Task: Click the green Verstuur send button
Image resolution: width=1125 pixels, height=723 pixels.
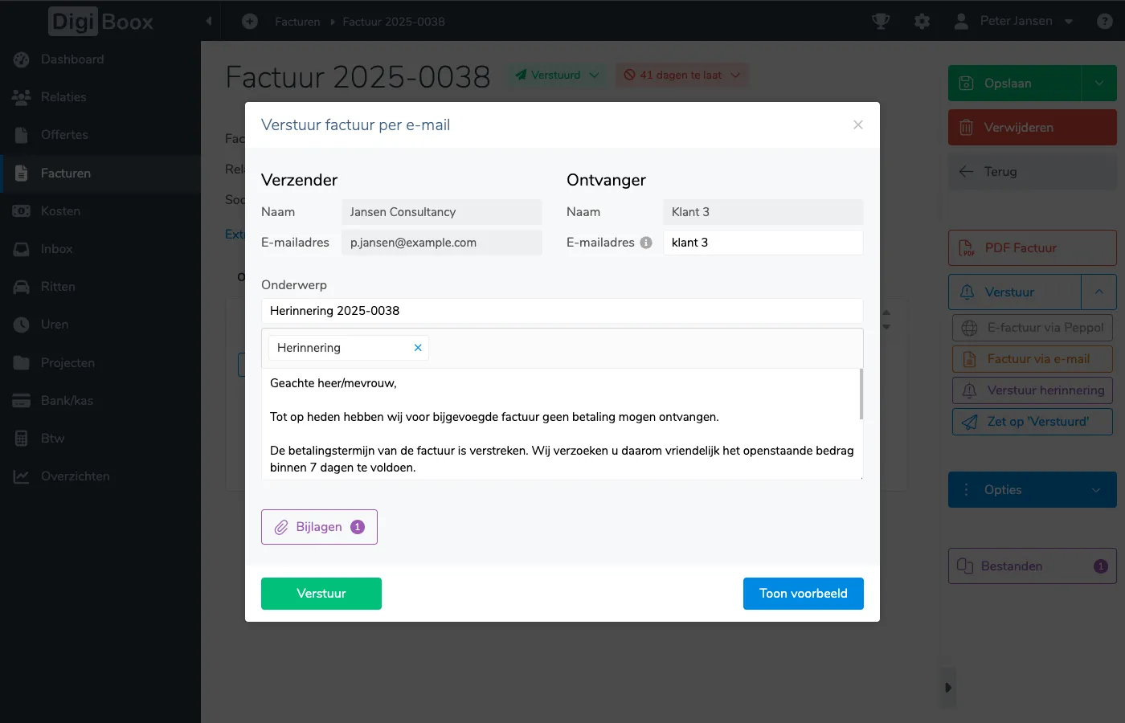Action: pyautogui.click(x=321, y=594)
